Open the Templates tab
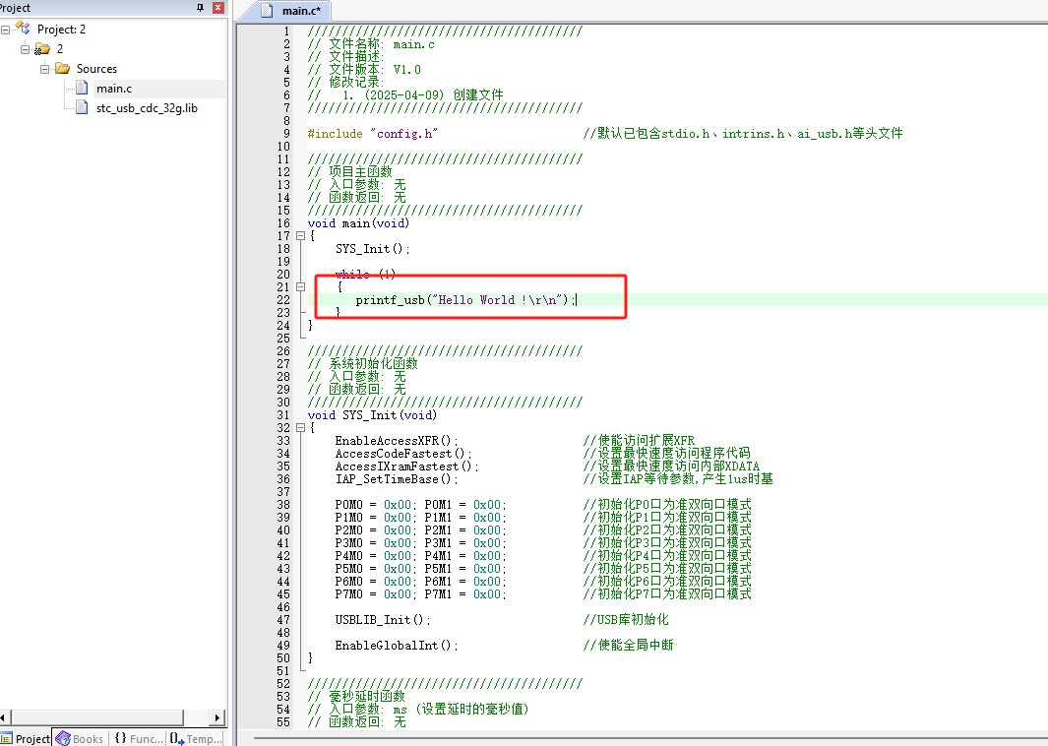 point(195,738)
